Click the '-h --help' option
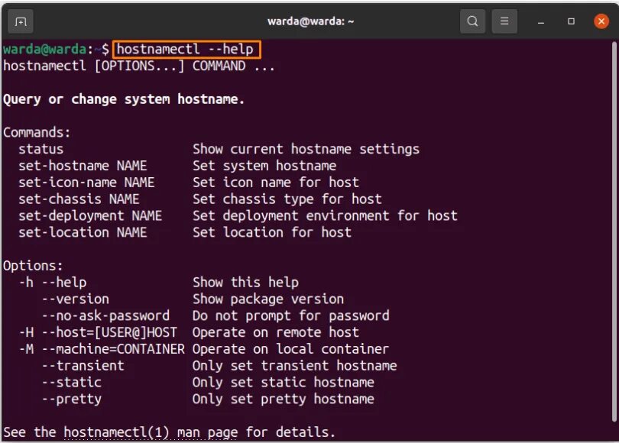This screenshot has height=443, width=619. [x=53, y=283]
